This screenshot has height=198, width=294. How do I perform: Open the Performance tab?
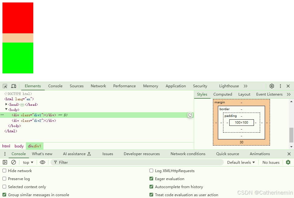tap(125, 86)
